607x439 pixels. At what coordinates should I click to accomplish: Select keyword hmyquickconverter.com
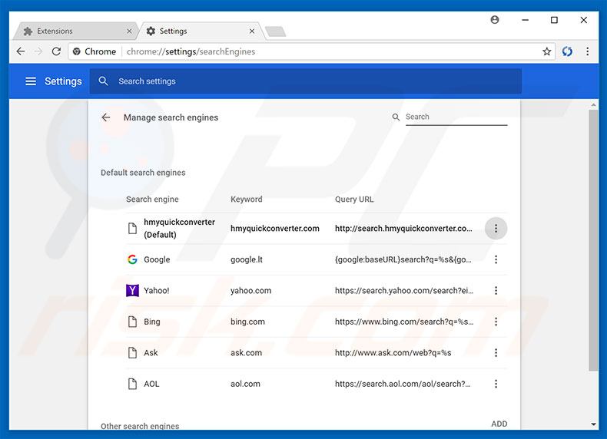point(275,229)
